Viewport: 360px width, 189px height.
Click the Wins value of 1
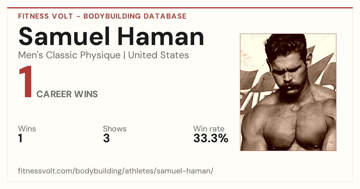(x=20, y=139)
